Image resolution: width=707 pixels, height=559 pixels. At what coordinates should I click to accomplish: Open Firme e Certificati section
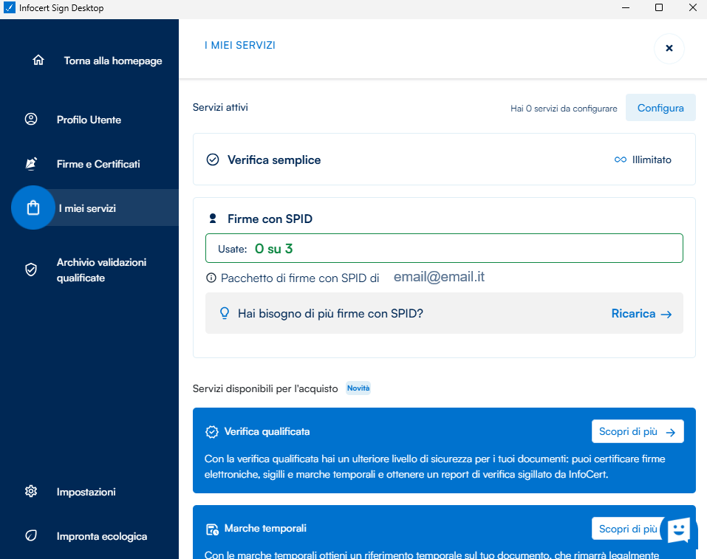coord(98,164)
